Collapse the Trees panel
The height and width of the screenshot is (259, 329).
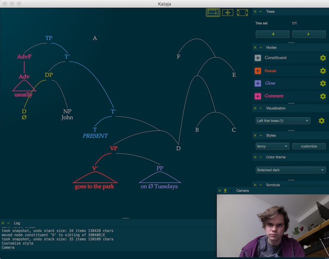tap(261, 12)
